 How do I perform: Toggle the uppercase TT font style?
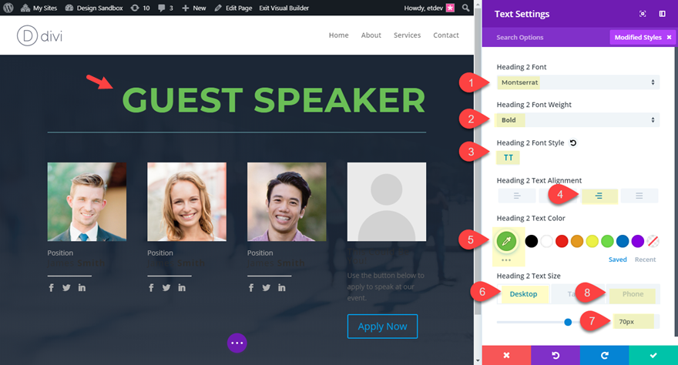point(508,158)
